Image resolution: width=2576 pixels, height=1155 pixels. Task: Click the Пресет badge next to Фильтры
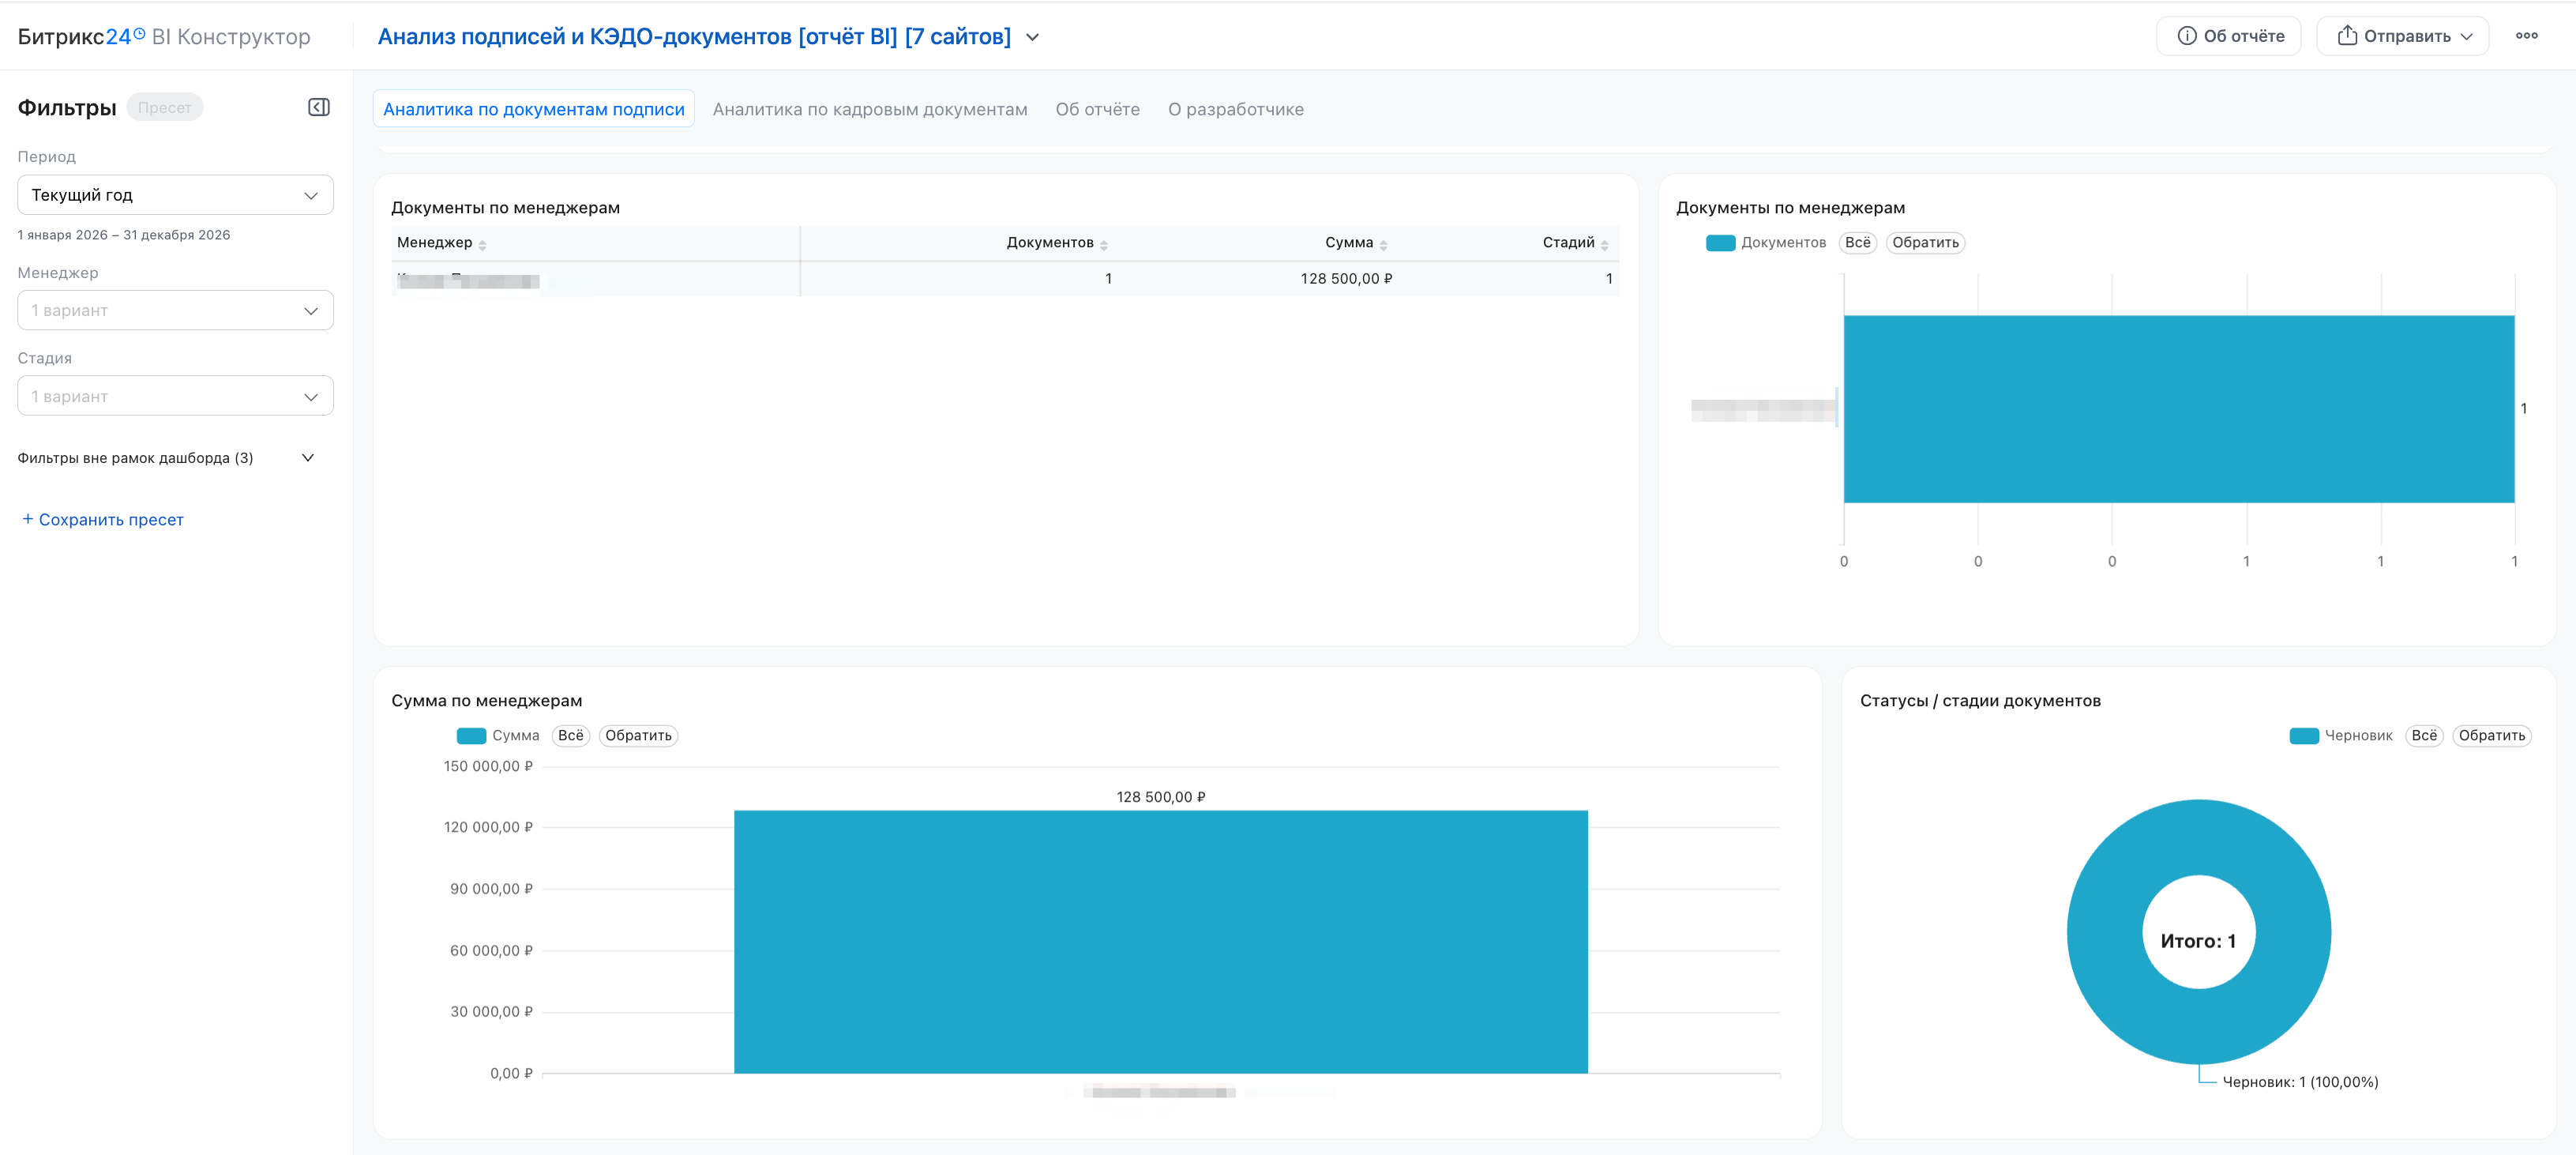(165, 107)
